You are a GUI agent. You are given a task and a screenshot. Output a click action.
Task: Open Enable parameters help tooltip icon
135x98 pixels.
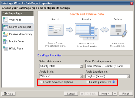pyautogui.click(x=113, y=82)
